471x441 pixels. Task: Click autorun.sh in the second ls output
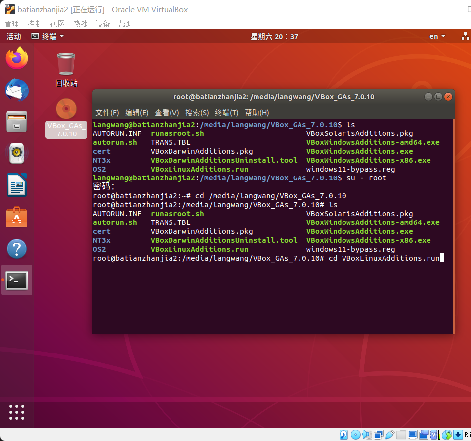[115, 222]
